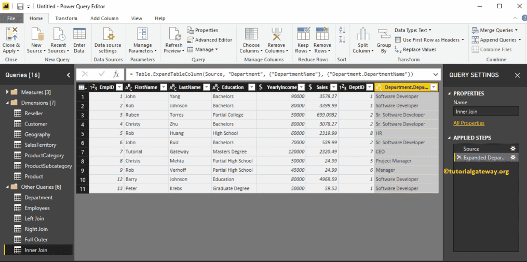Confirm formula with the checkmark icon
The height and width of the screenshot is (262, 527).
[101, 74]
